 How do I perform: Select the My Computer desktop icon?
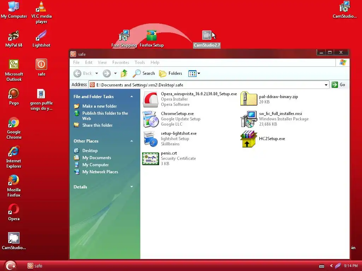[14, 10]
